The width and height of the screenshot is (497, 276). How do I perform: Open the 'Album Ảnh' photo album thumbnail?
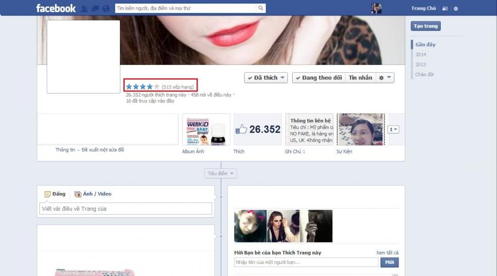click(206, 130)
